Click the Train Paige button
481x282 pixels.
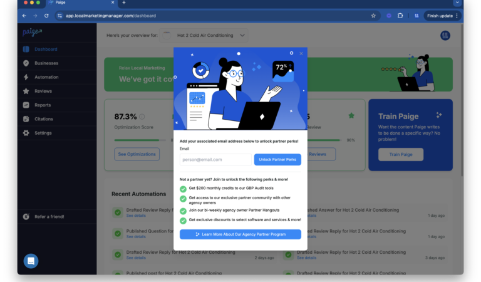pyautogui.click(x=401, y=154)
